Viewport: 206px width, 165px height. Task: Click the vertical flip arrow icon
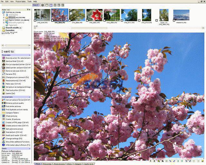tap(178, 161)
